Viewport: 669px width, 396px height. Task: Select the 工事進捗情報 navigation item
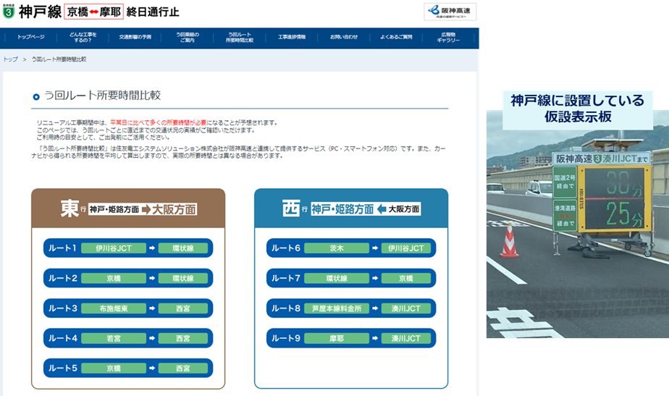click(x=292, y=37)
